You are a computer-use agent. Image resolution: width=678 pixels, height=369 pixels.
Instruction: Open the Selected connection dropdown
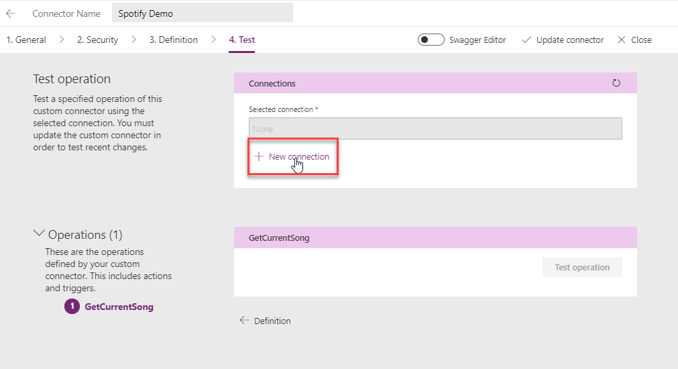435,129
